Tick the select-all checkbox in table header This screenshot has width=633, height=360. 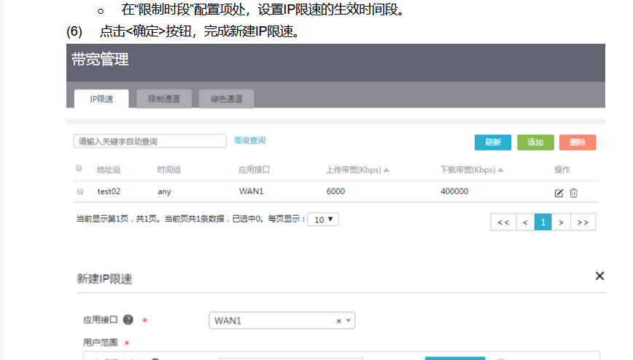[79, 169]
